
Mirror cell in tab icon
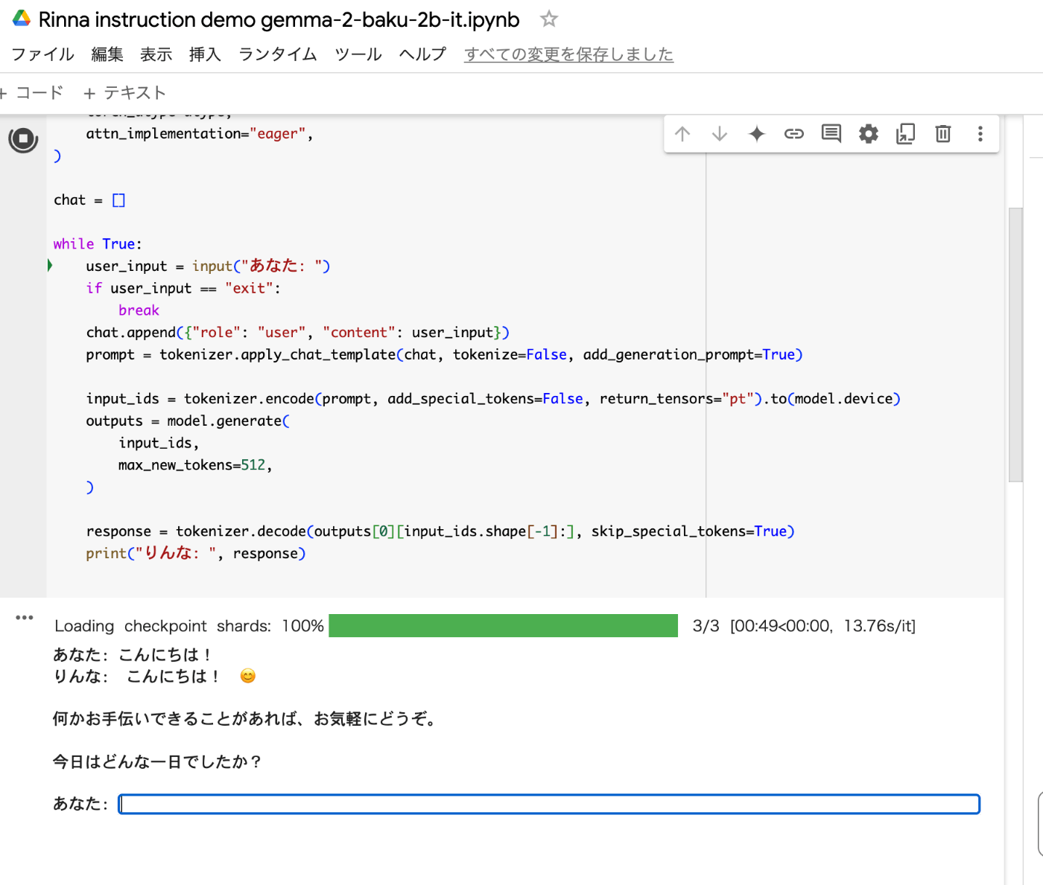[906, 134]
